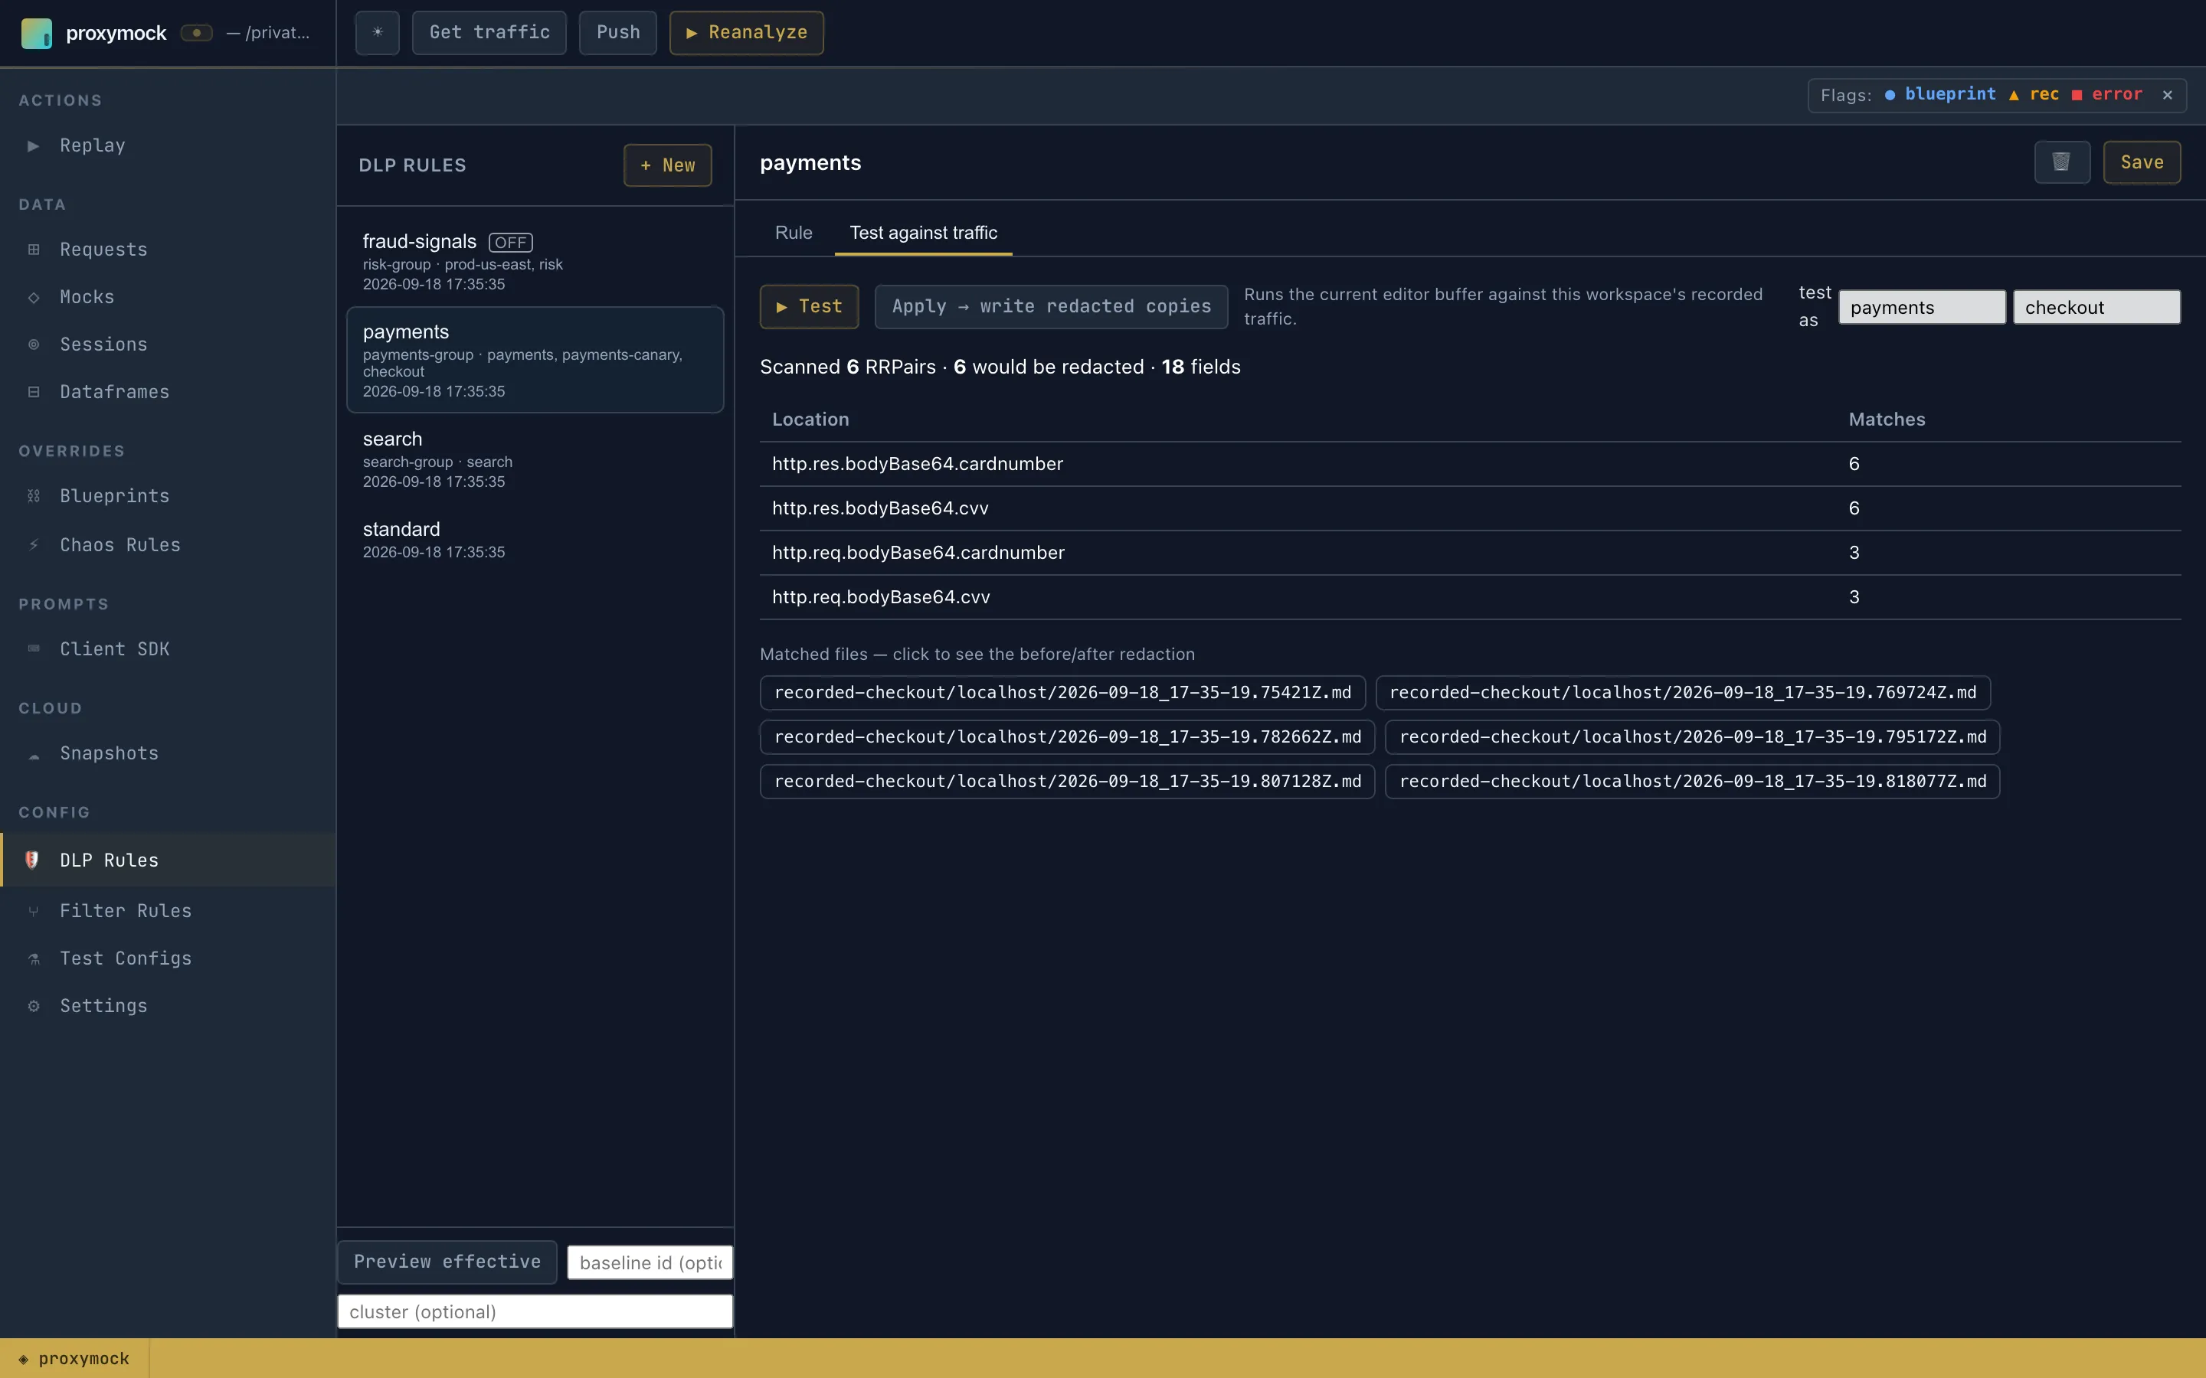
Task: Click the Chaos Rules lightning icon
Action: (34, 545)
